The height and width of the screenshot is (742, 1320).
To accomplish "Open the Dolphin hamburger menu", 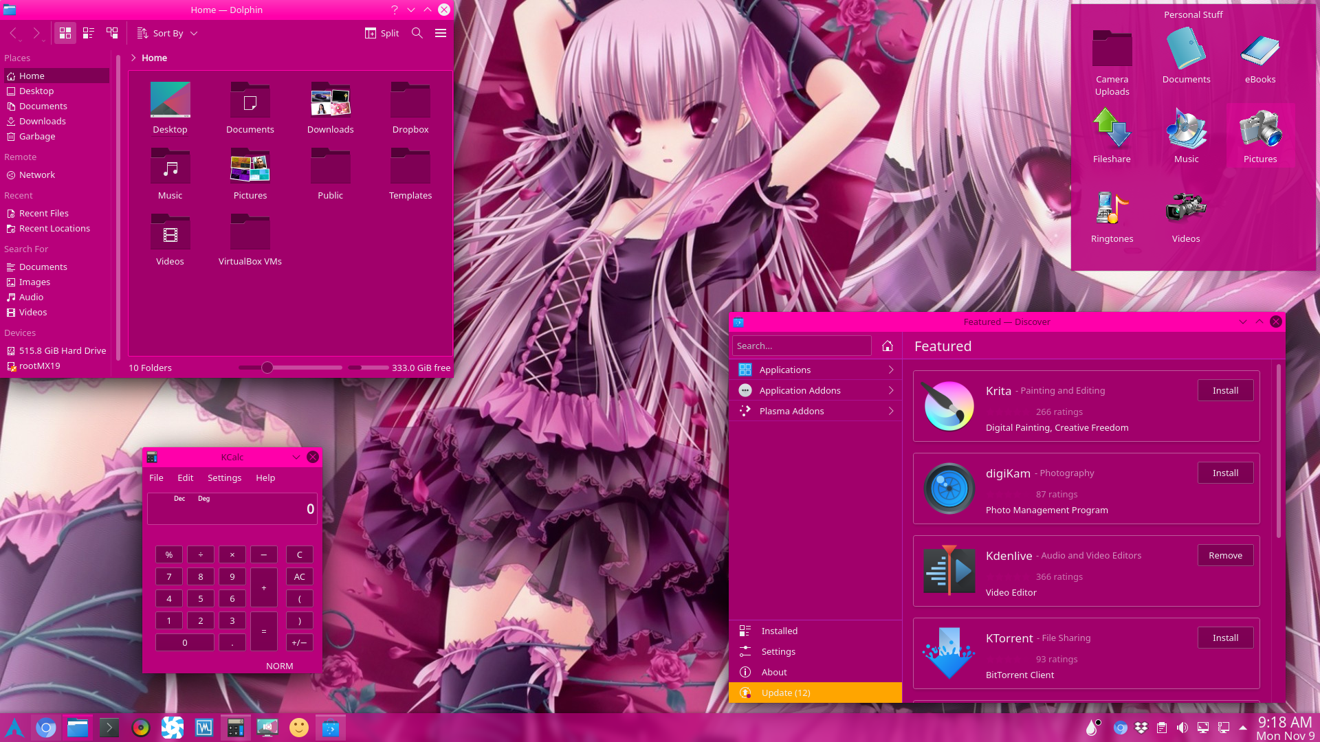I will click(x=441, y=33).
